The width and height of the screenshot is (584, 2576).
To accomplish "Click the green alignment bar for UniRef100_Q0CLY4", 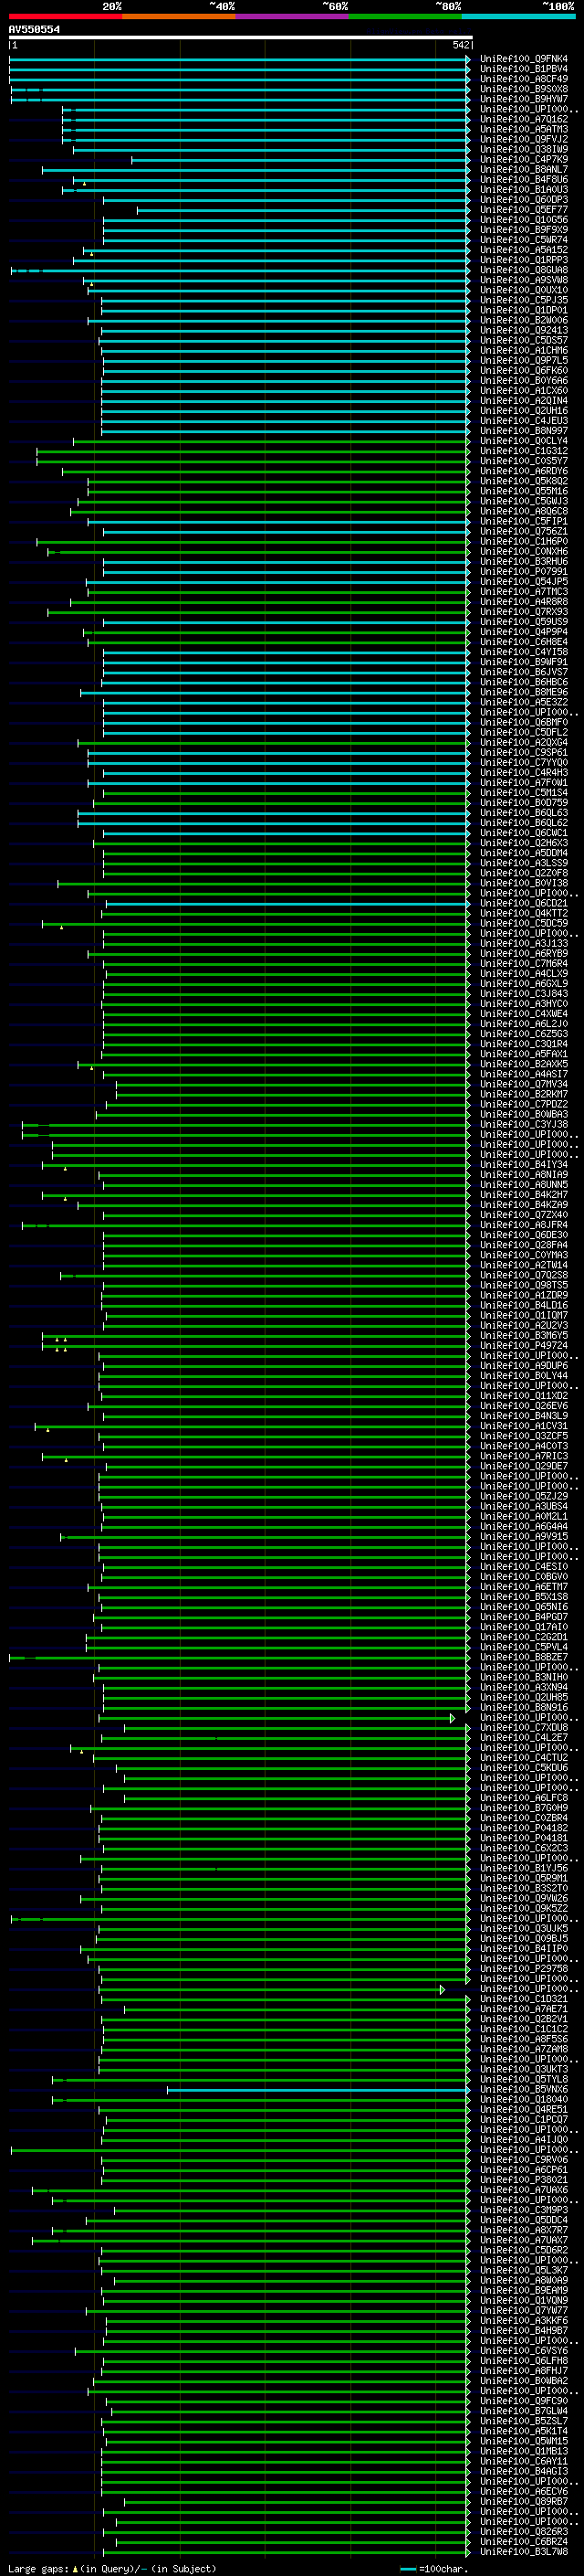I will coord(269,441).
